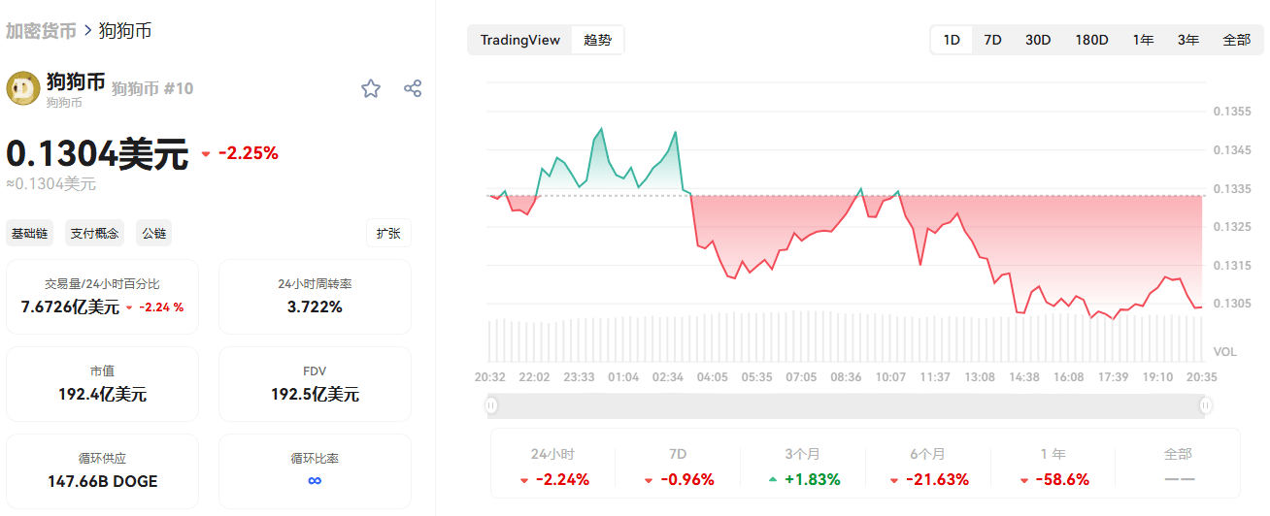Click the left range slider handle
Screen dimensions: 1270x516
coord(491,405)
